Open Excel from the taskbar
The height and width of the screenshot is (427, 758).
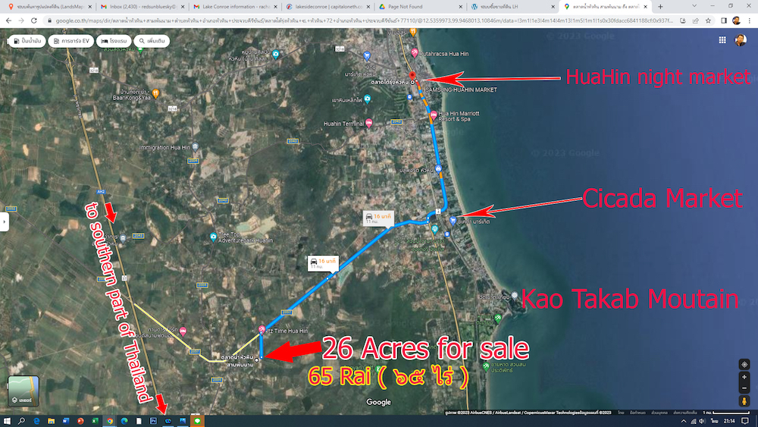click(95, 421)
